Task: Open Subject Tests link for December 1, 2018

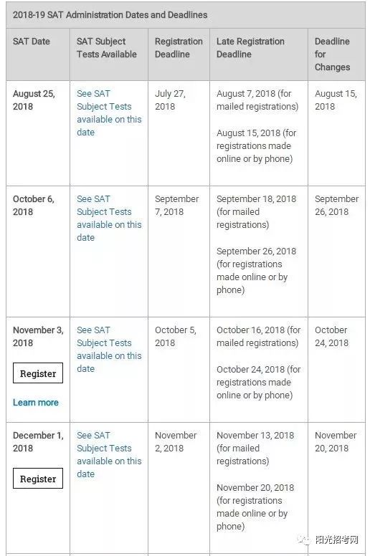Action: click(109, 454)
